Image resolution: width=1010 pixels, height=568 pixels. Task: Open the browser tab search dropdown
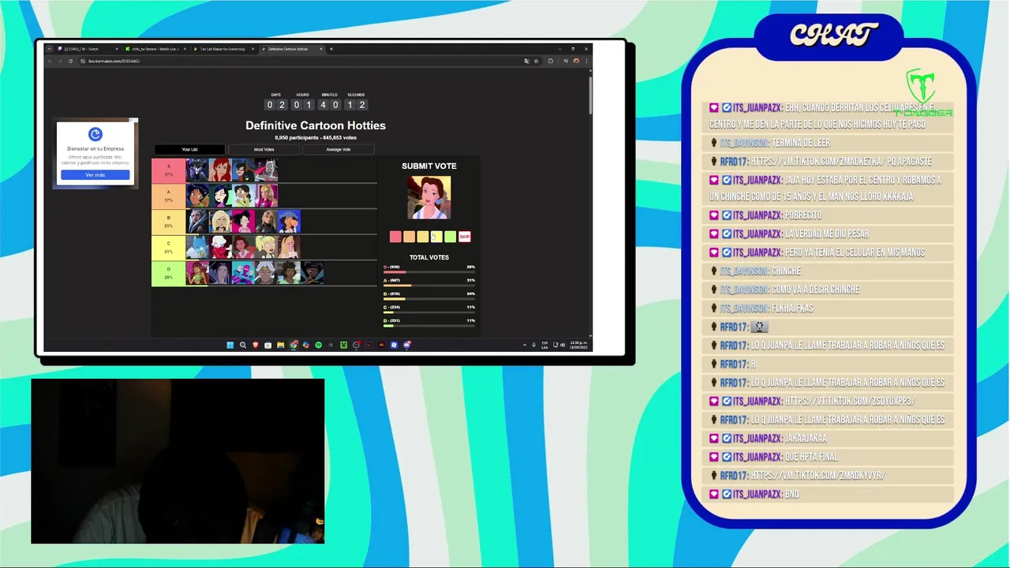[x=49, y=49]
